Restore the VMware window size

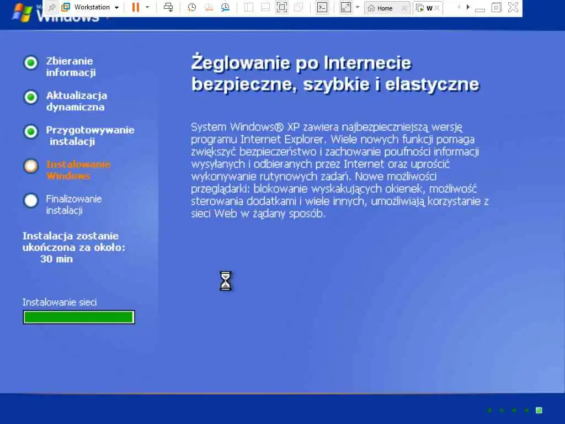[496, 7]
